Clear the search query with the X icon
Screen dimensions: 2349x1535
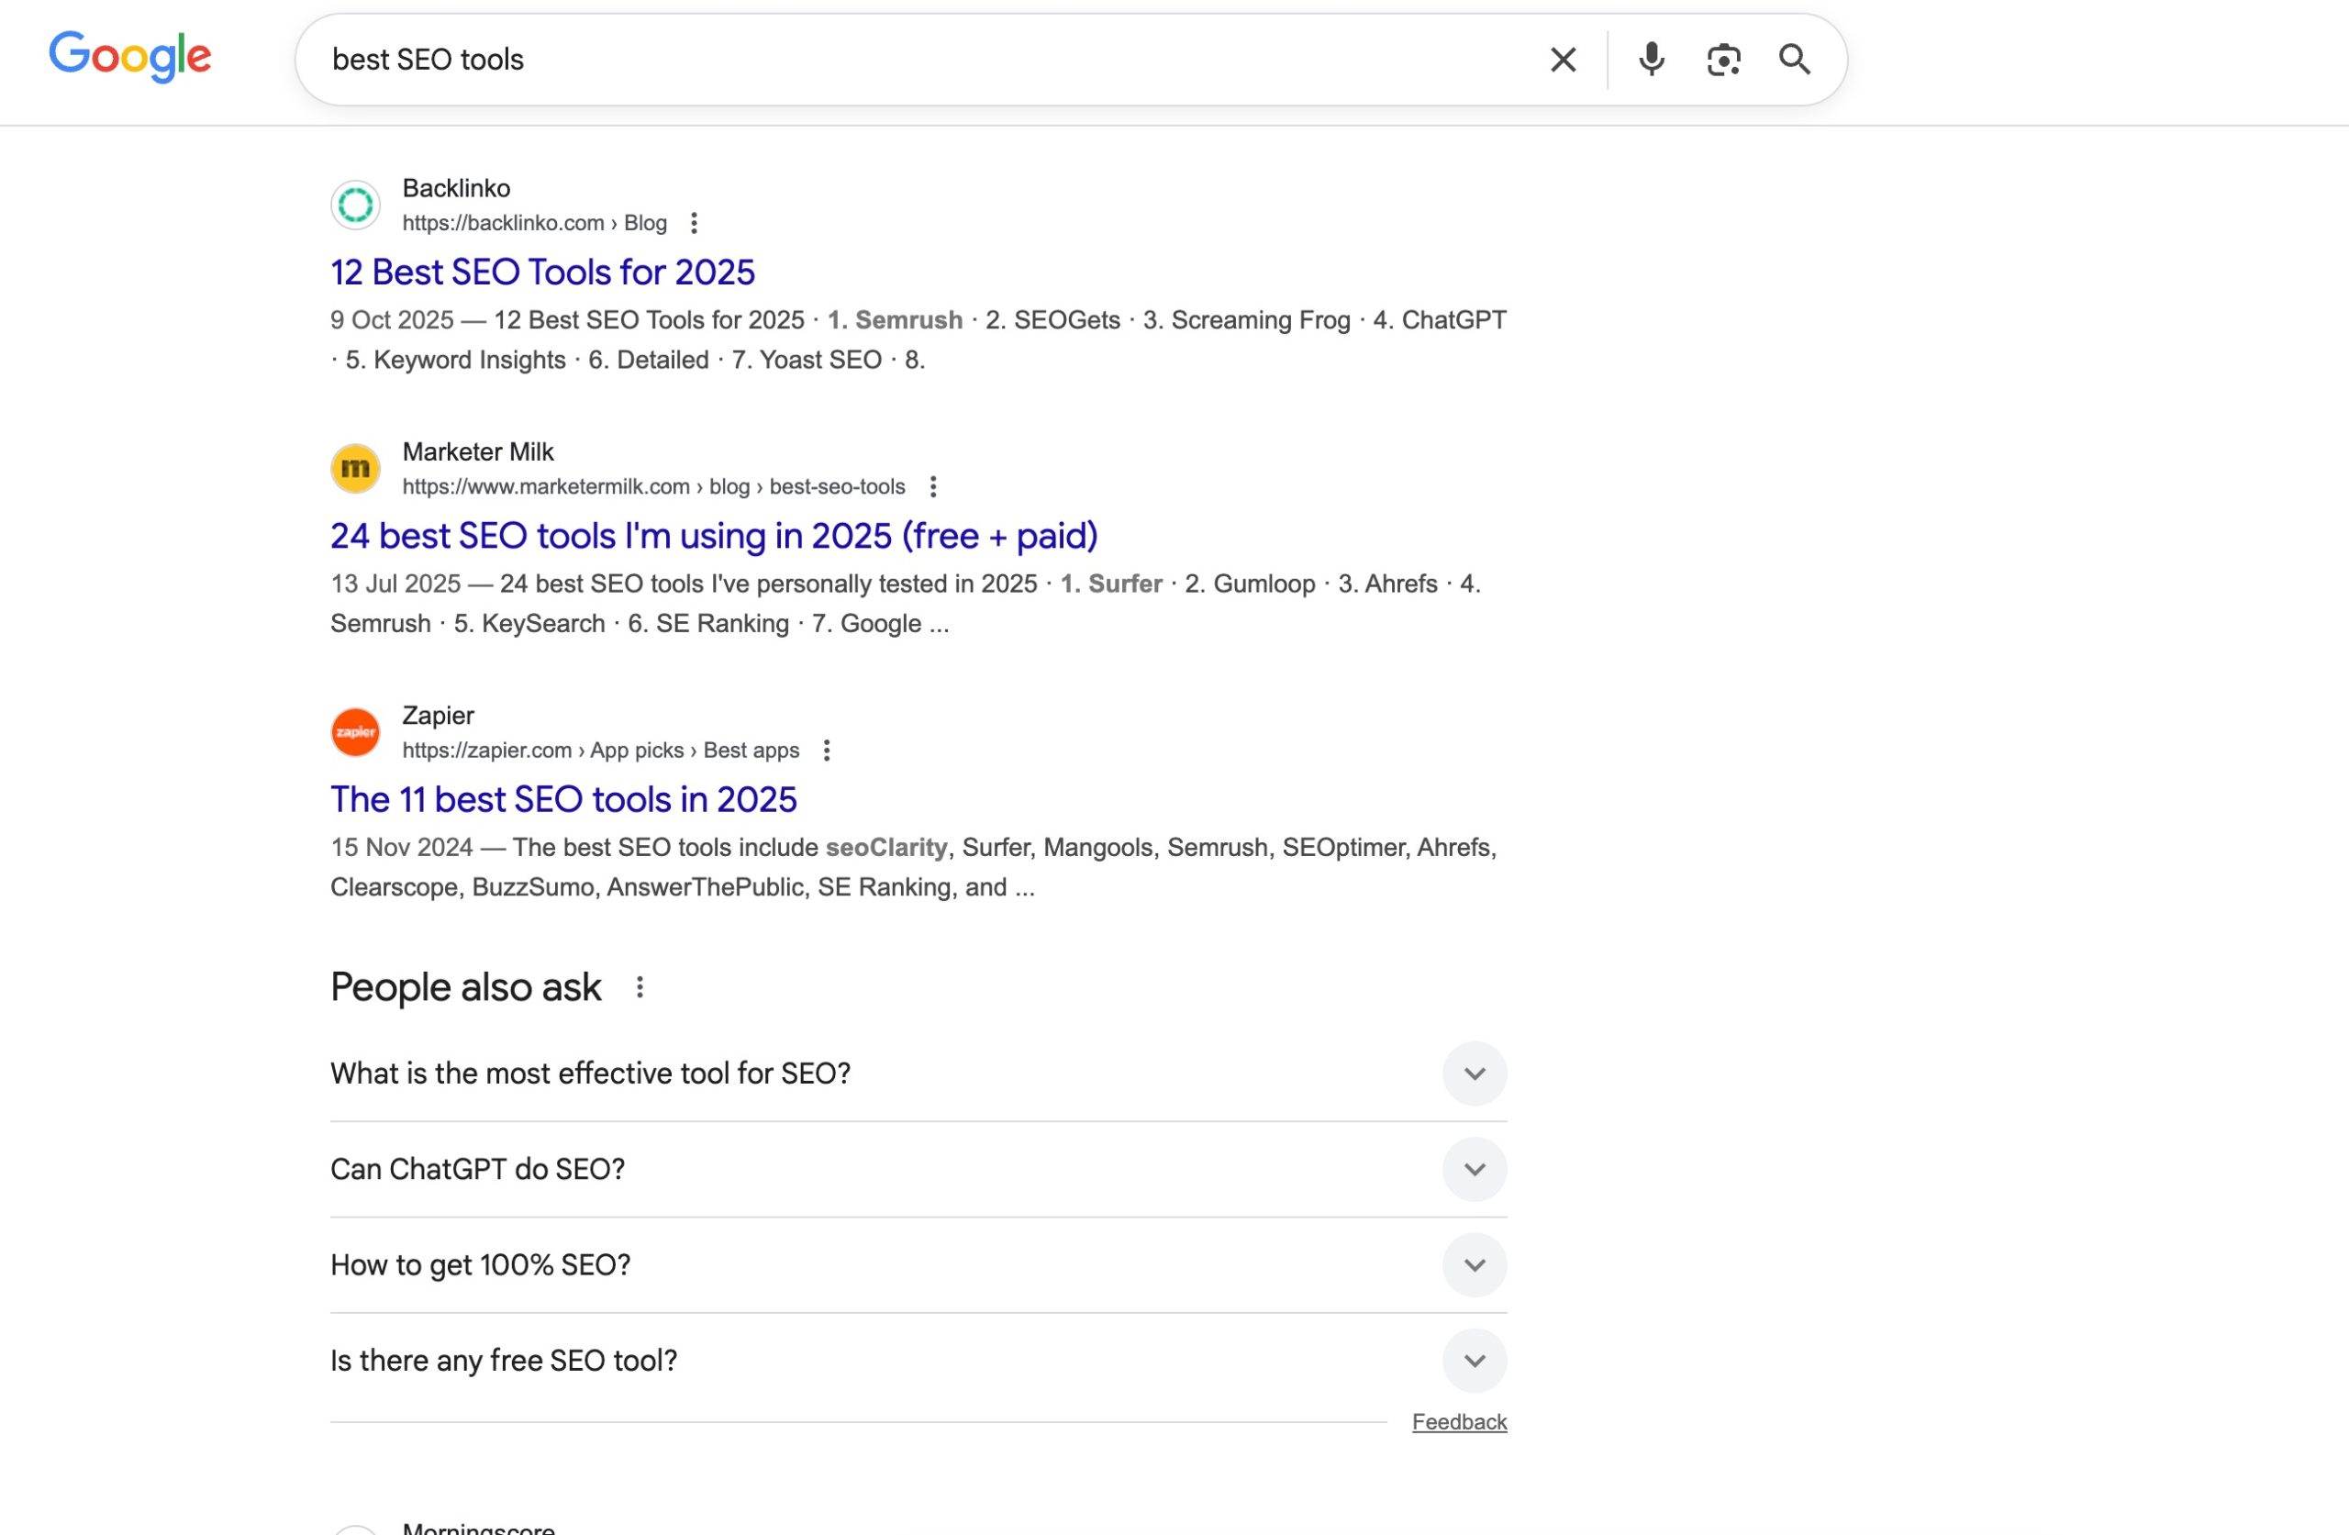[x=1563, y=60]
